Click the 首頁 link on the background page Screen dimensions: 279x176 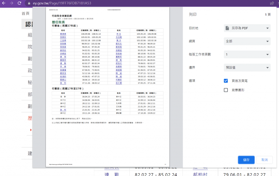pos(25,14)
